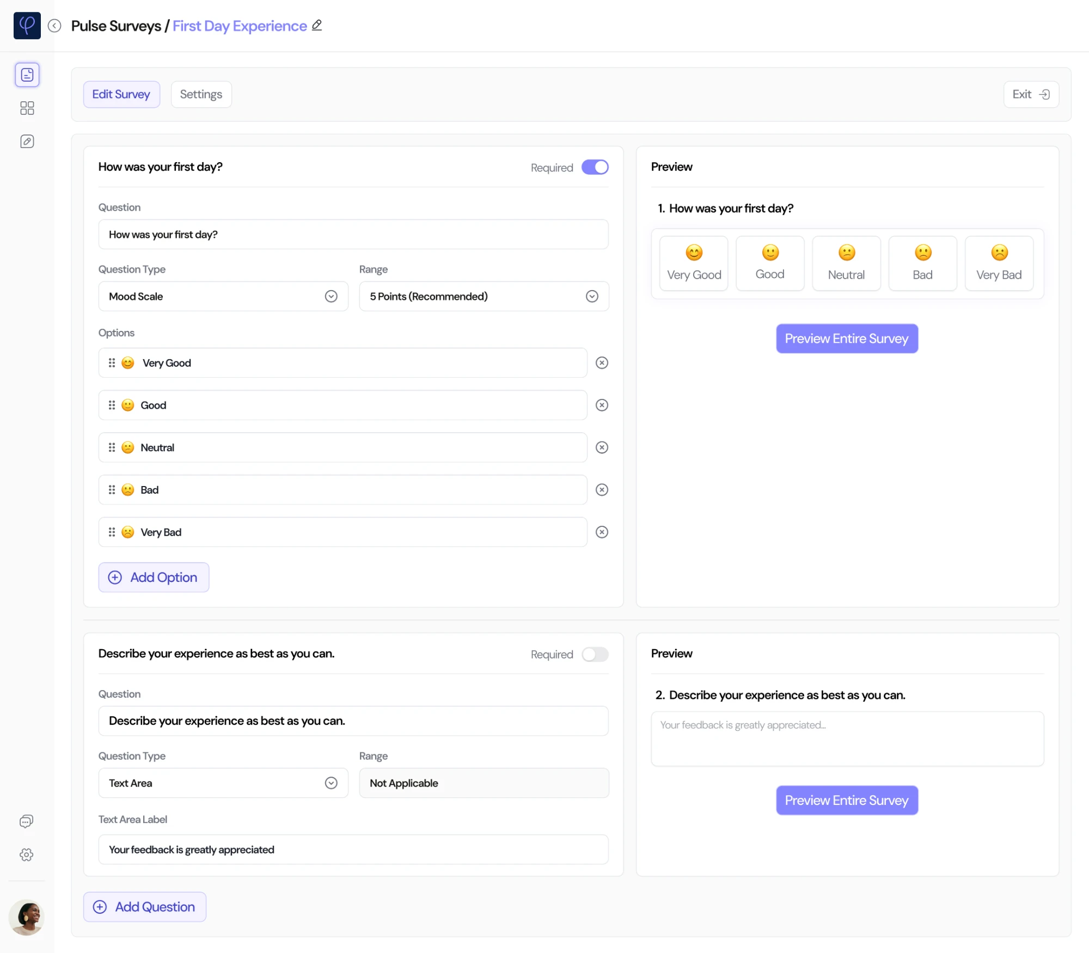Screen dimensions: 1089x953
Task: Select Very Good mood in preview
Action: [694, 263]
